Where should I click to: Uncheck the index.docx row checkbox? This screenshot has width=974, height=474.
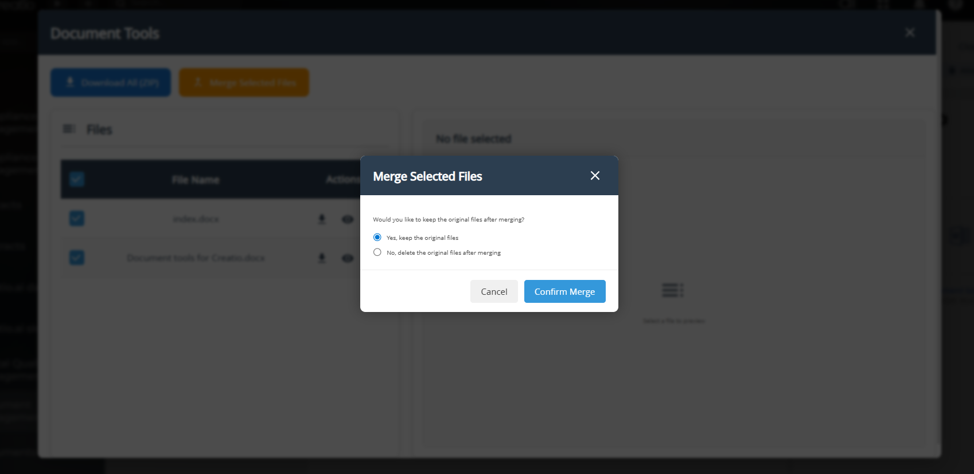click(77, 219)
